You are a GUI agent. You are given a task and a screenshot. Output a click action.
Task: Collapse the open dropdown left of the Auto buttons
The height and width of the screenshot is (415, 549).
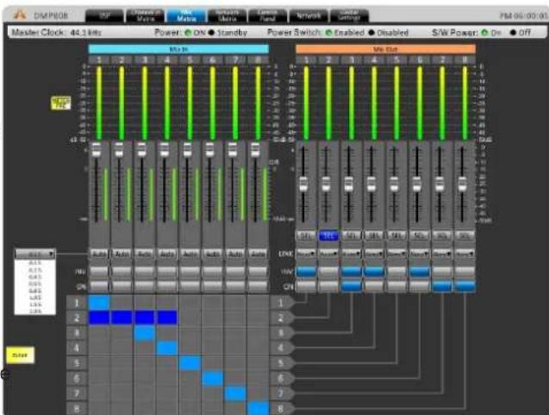[34, 254]
